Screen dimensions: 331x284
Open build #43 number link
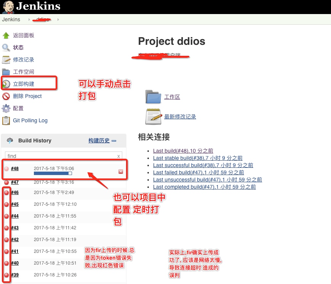[x=15, y=228]
